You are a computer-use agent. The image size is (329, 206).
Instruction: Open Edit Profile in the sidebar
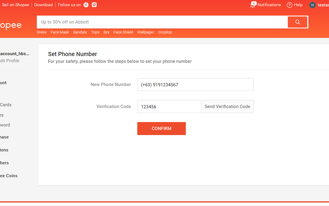(10, 61)
